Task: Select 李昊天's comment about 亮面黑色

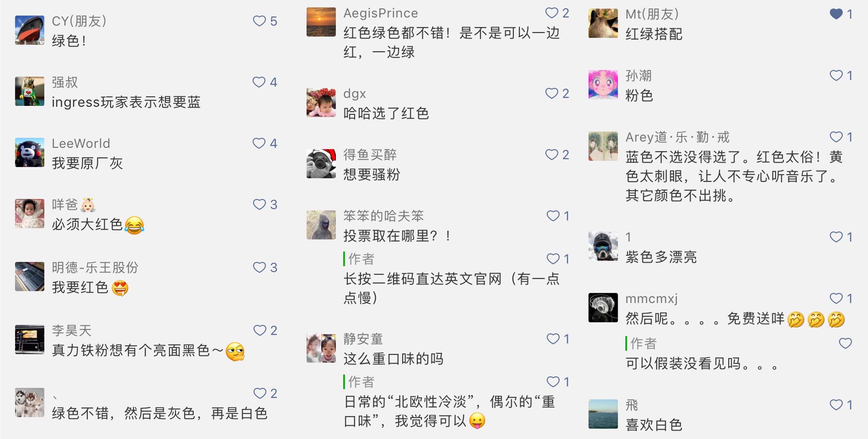Action: click(x=148, y=350)
